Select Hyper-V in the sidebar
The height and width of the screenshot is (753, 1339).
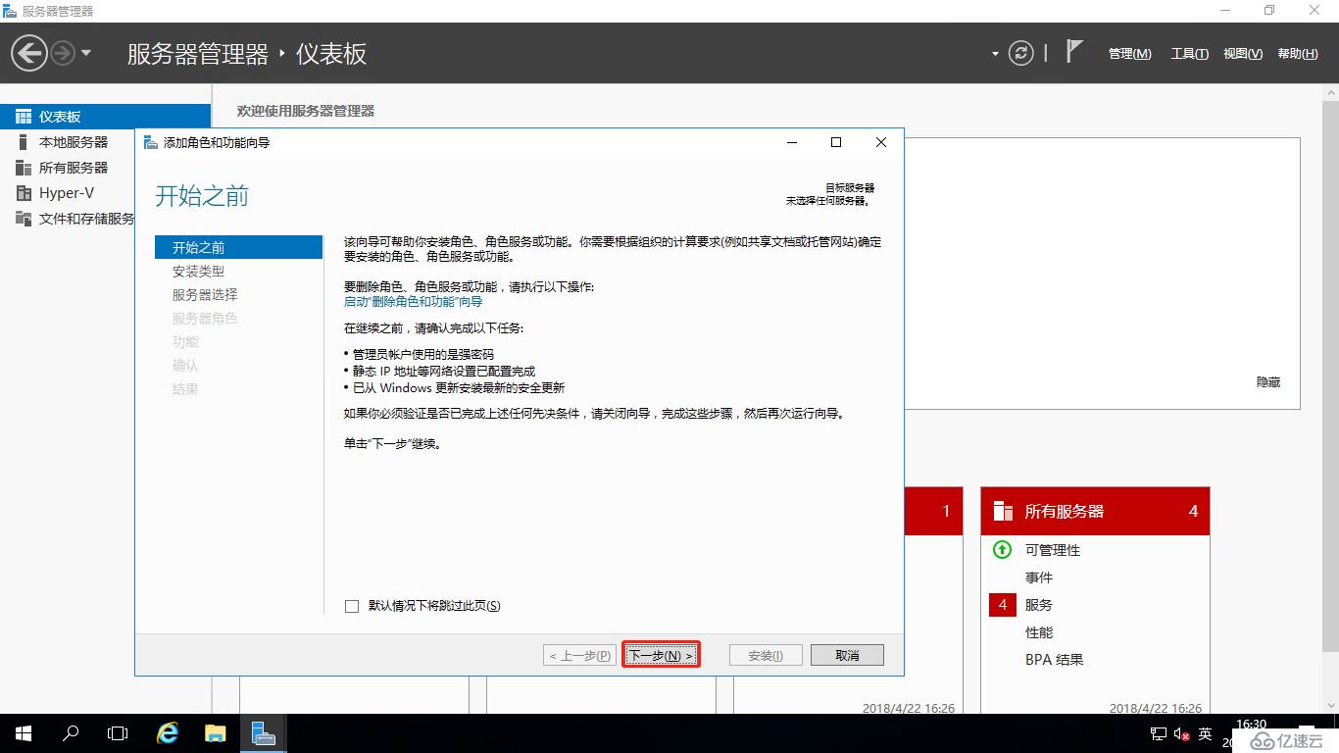tap(67, 193)
